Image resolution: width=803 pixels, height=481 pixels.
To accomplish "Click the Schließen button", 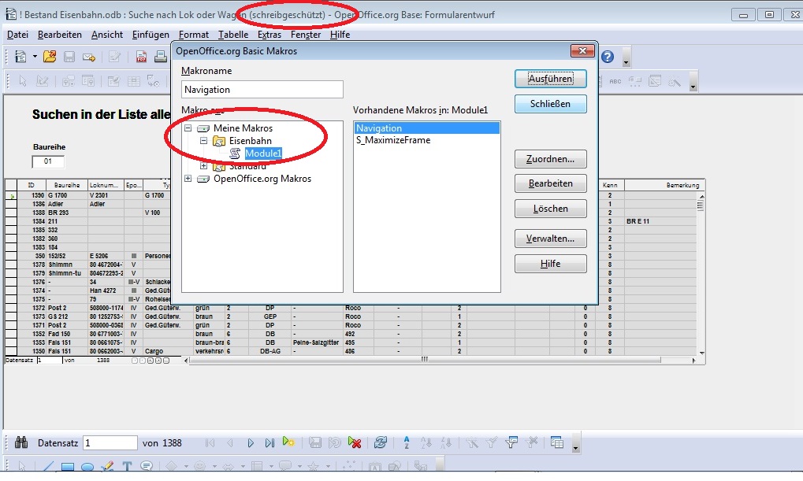I will click(x=551, y=104).
